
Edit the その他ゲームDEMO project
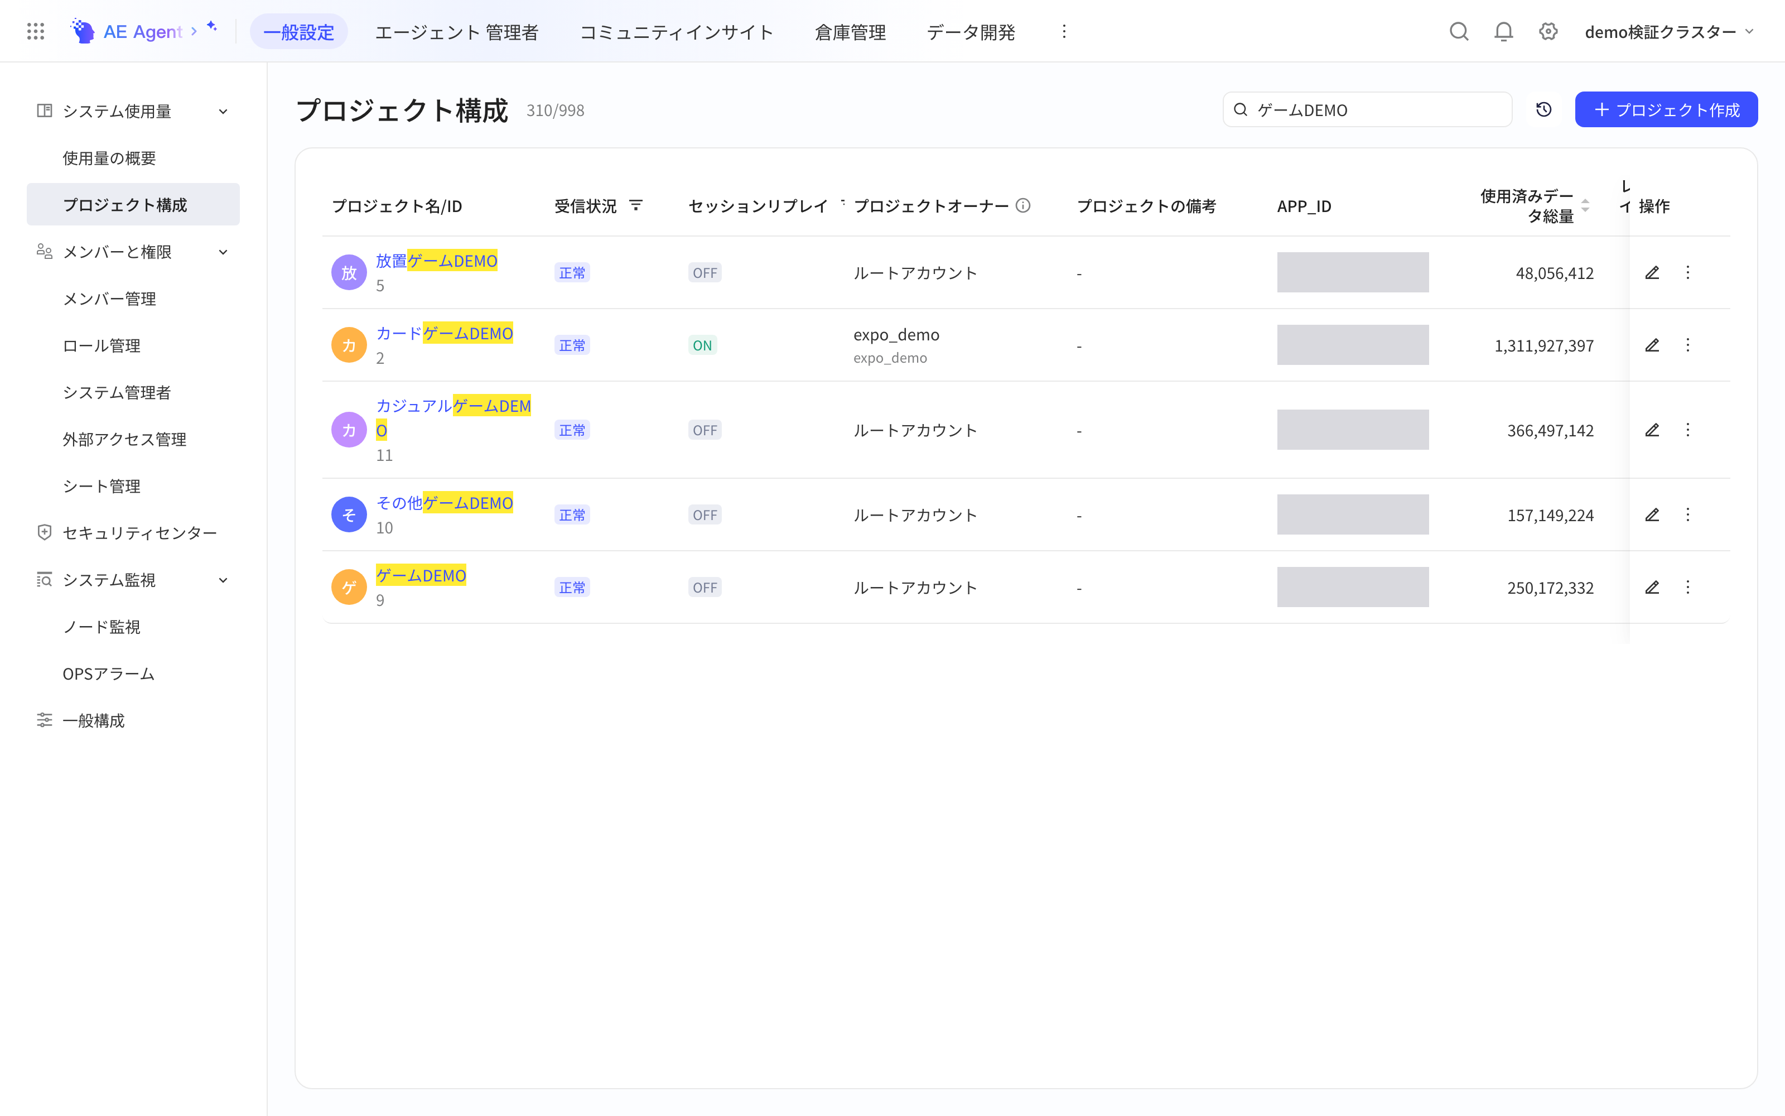1652,514
